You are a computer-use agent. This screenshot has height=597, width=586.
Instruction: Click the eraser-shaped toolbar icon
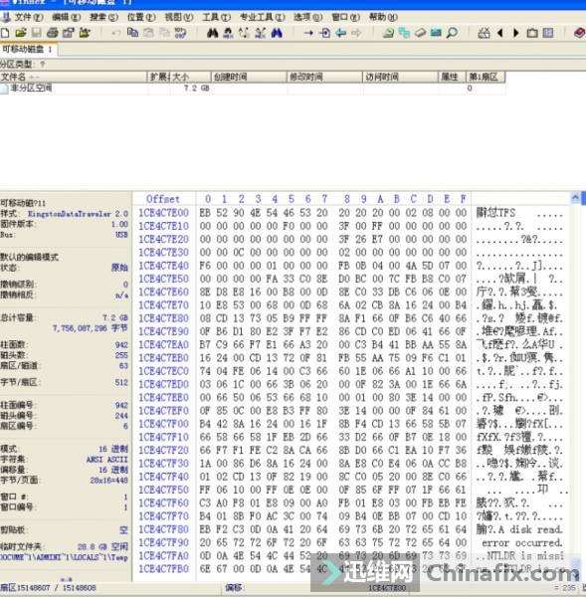[420, 33]
